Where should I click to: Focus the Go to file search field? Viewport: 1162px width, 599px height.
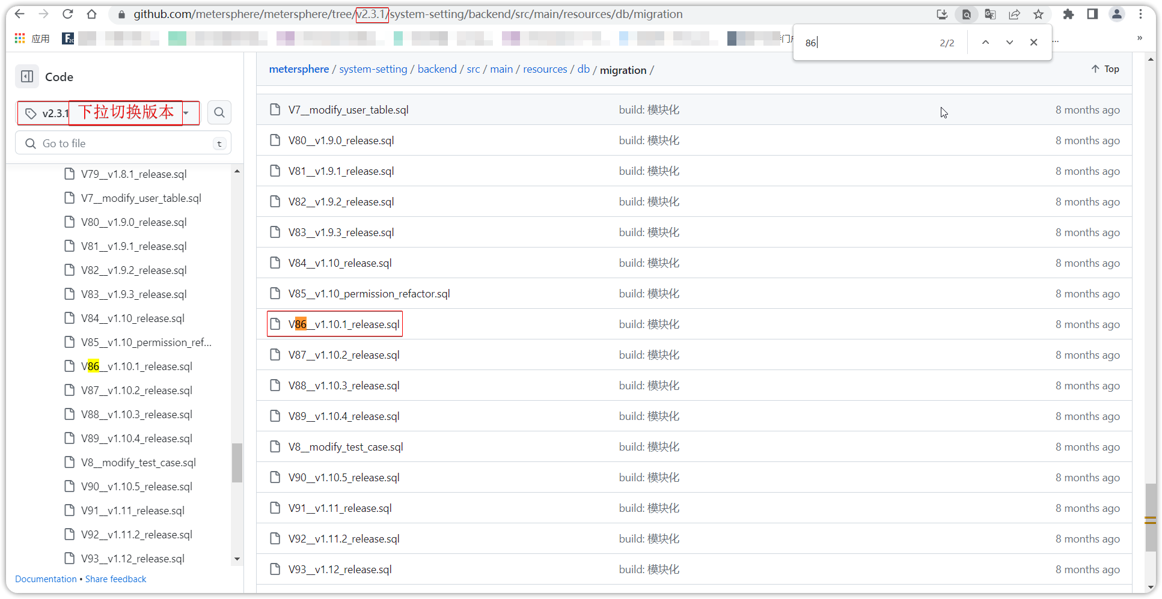click(123, 144)
